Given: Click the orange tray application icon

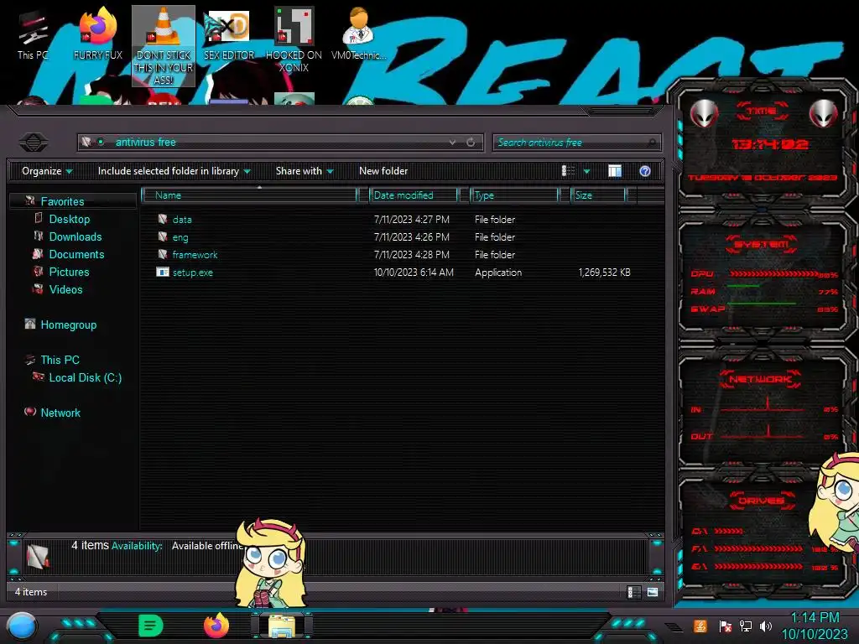Looking at the screenshot, I should point(700,626).
